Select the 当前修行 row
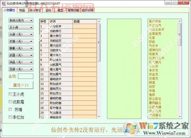This screenshot has height=138, width=191. pyautogui.click(x=68, y=31)
